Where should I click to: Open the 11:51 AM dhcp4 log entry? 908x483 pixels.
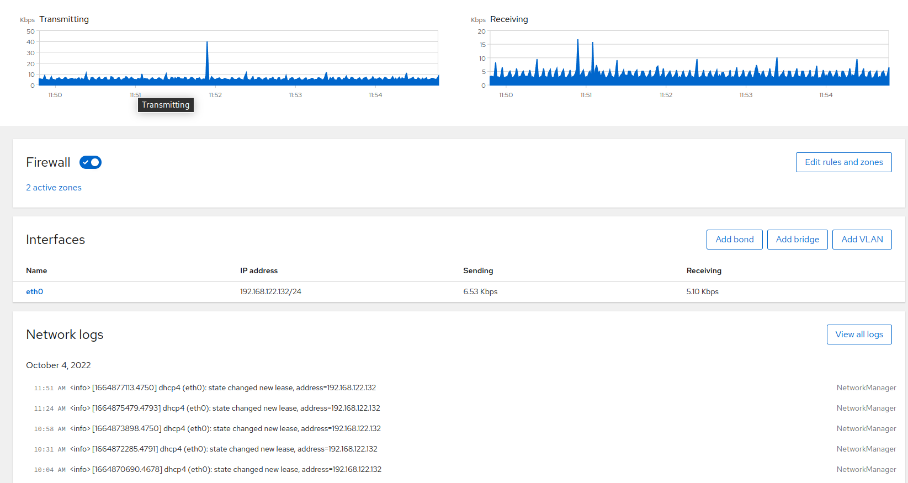pyautogui.click(x=223, y=388)
